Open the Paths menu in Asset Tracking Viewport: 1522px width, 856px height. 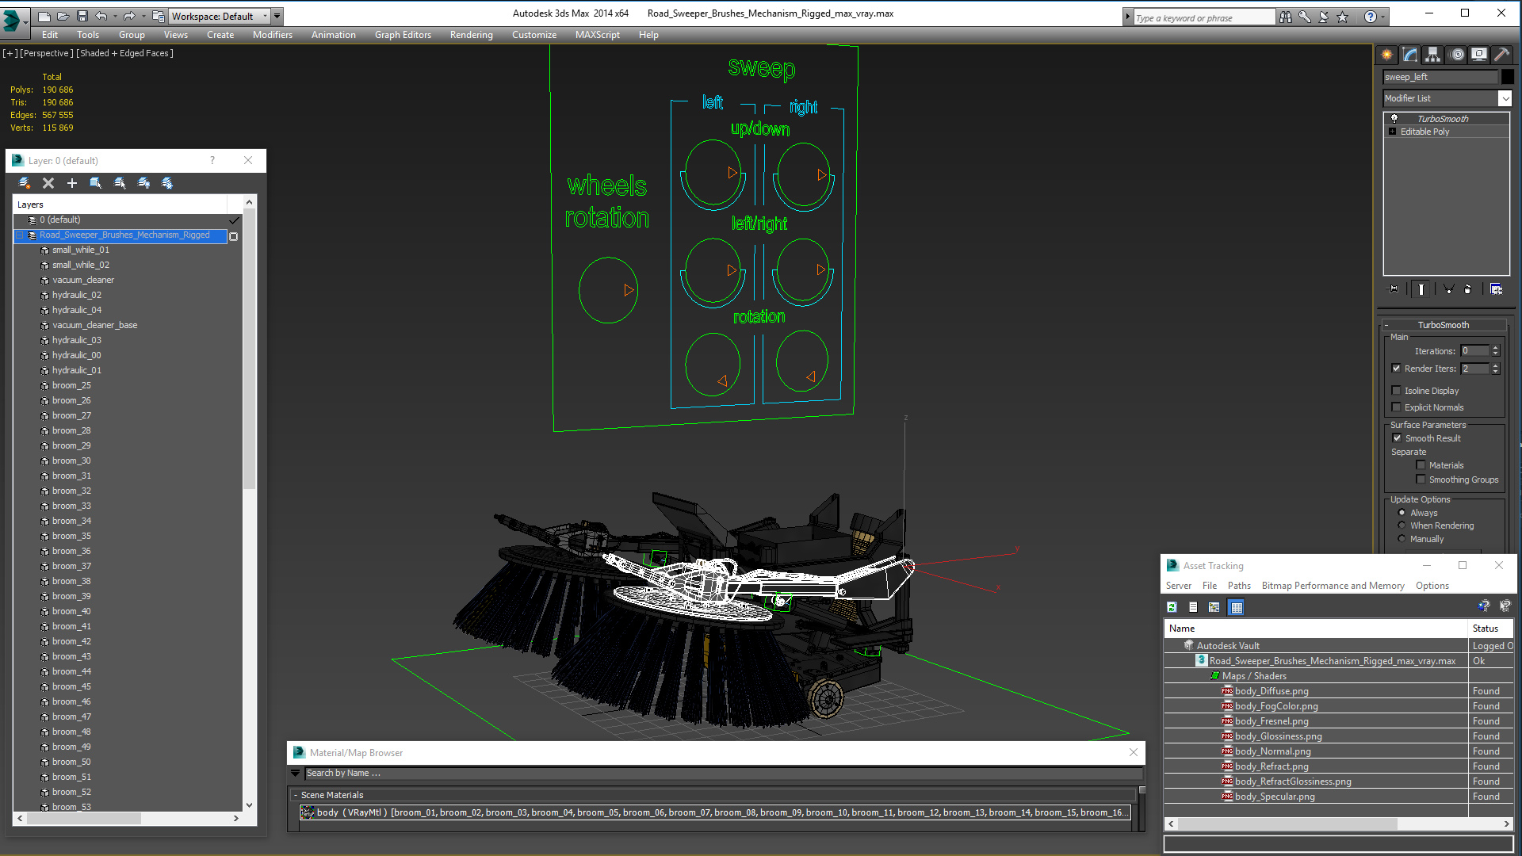(x=1239, y=586)
